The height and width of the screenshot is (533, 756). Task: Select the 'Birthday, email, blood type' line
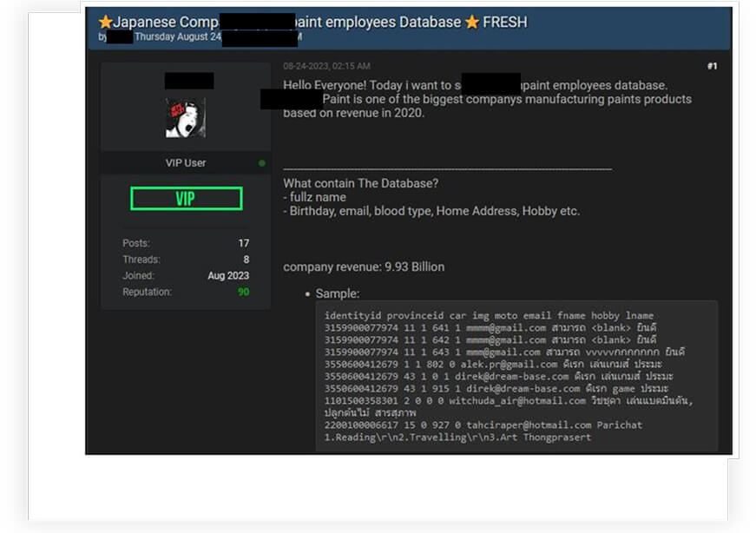[x=431, y=211]
